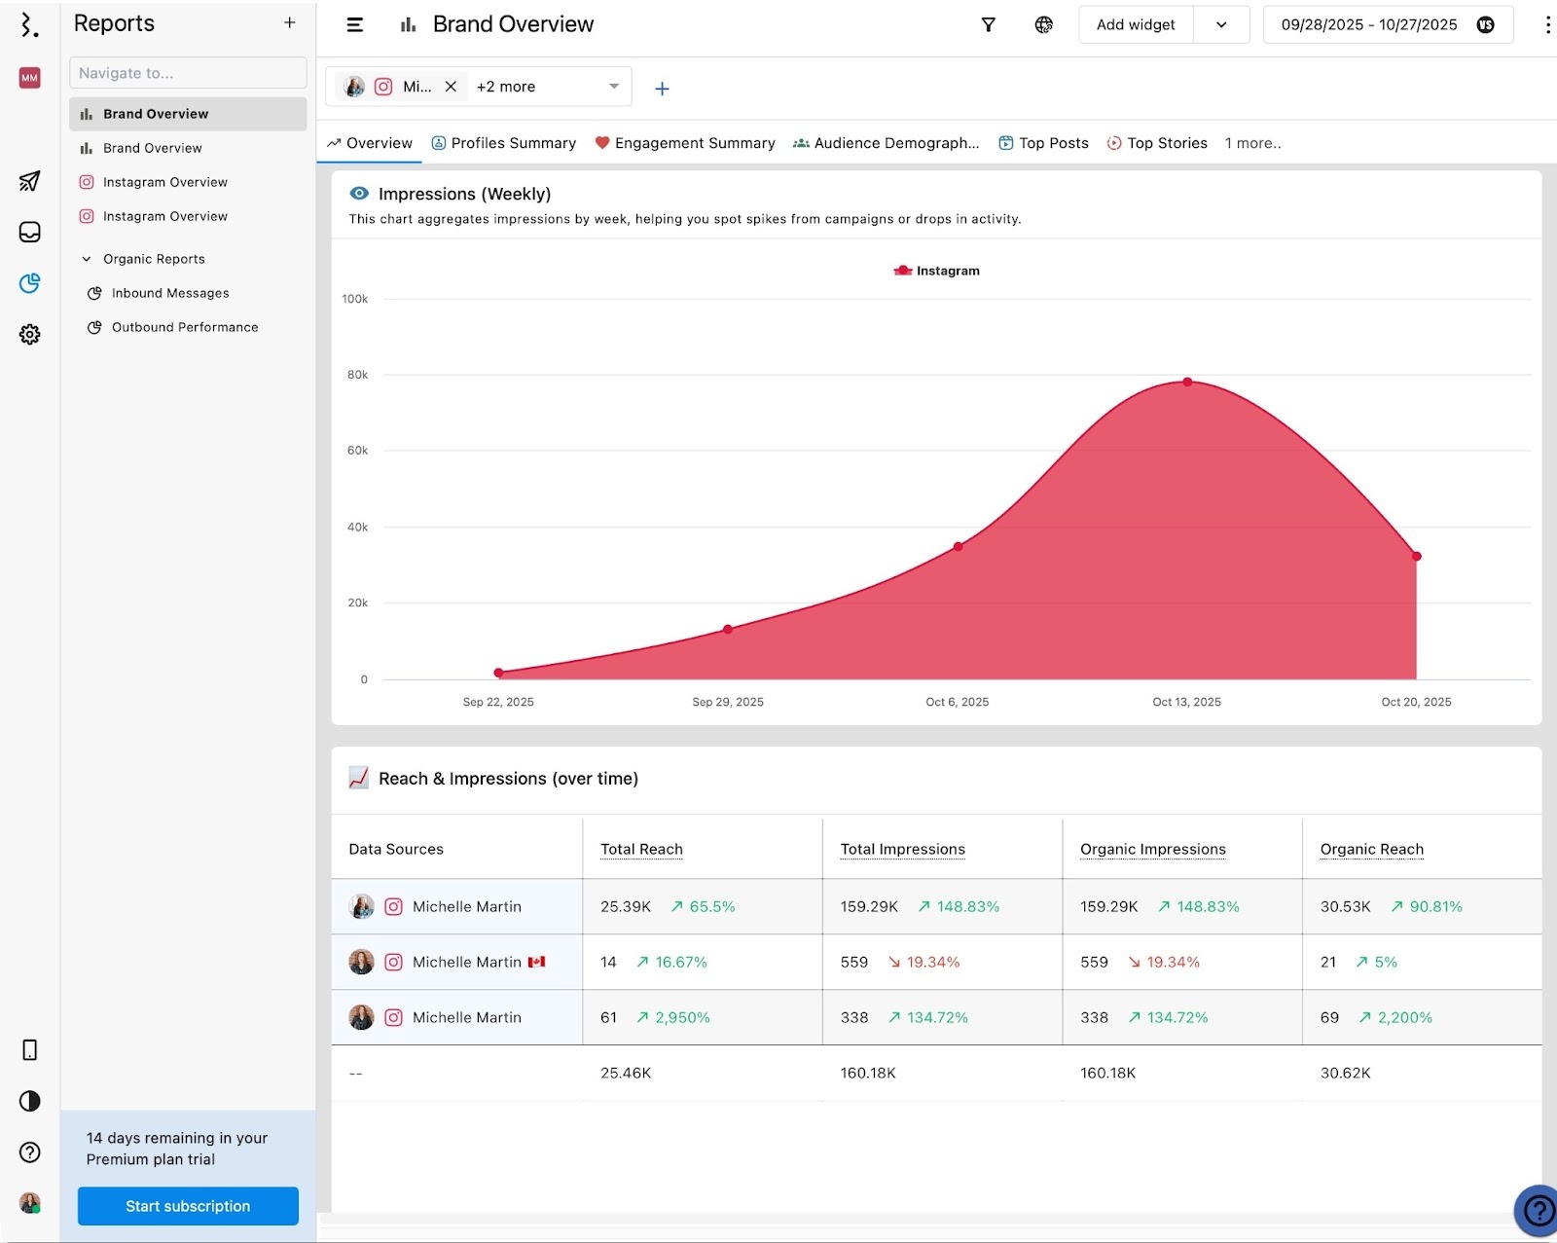The height and width of the screenshot is (1243, 1557).
Task: Open Settings via the gear icon
Action: click(29, 334)
